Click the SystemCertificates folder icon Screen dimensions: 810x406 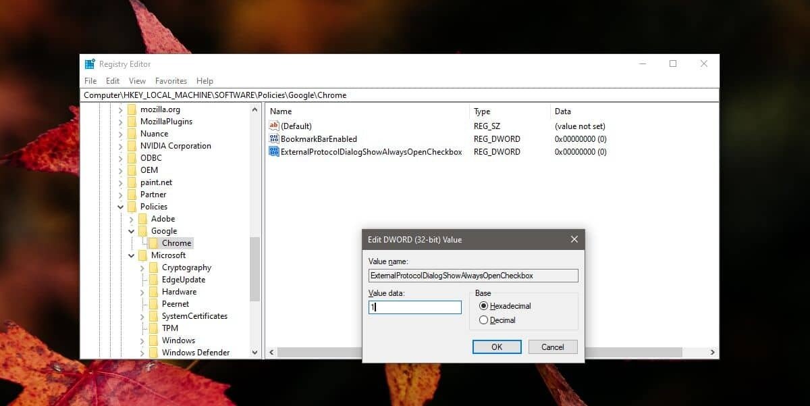[154, 316]
